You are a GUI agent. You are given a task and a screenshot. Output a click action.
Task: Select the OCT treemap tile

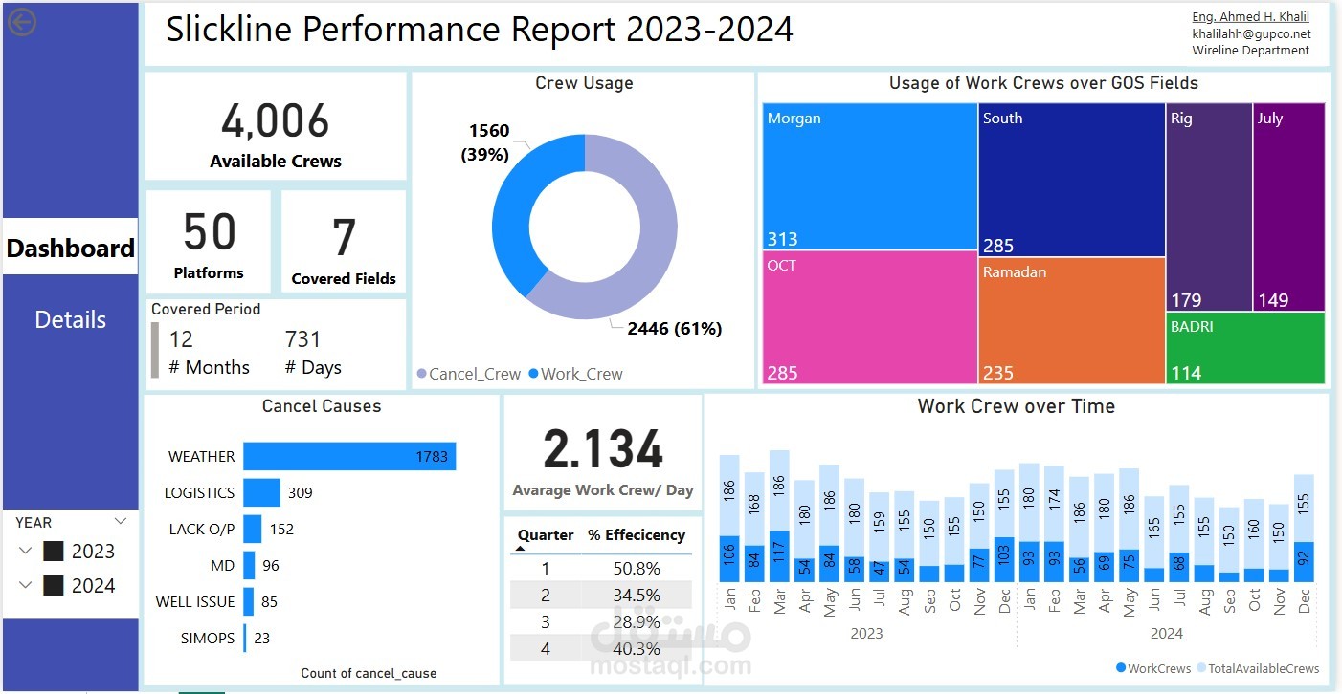[869, 317]
